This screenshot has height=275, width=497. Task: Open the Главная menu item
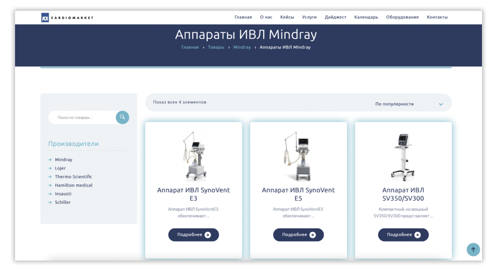(243, 17)
